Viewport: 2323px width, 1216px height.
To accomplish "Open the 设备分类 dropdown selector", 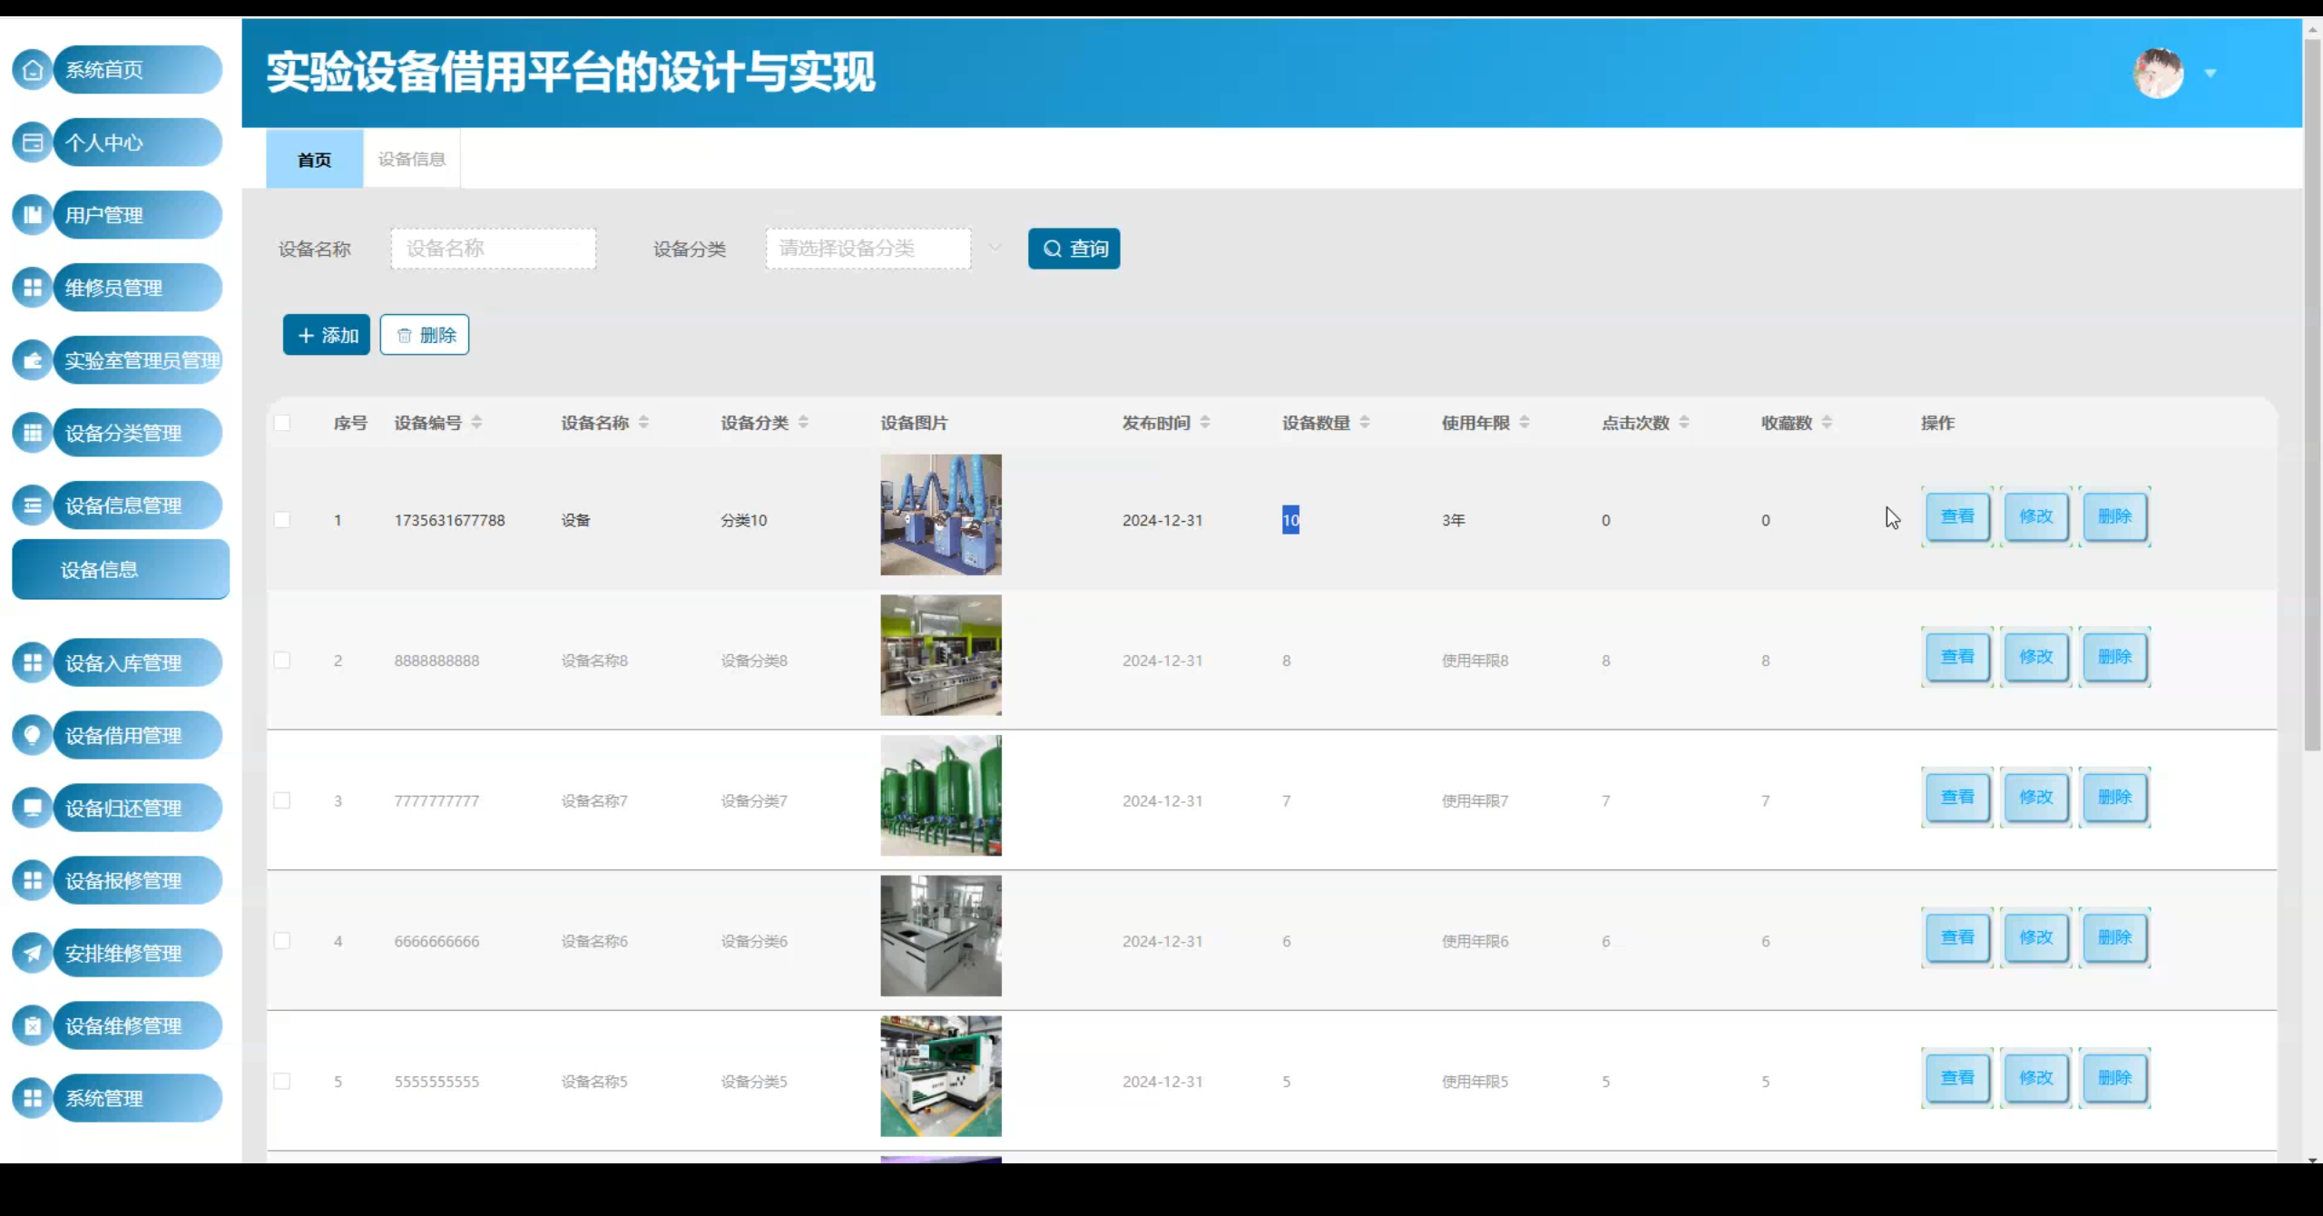I will [x=868, y=249].
